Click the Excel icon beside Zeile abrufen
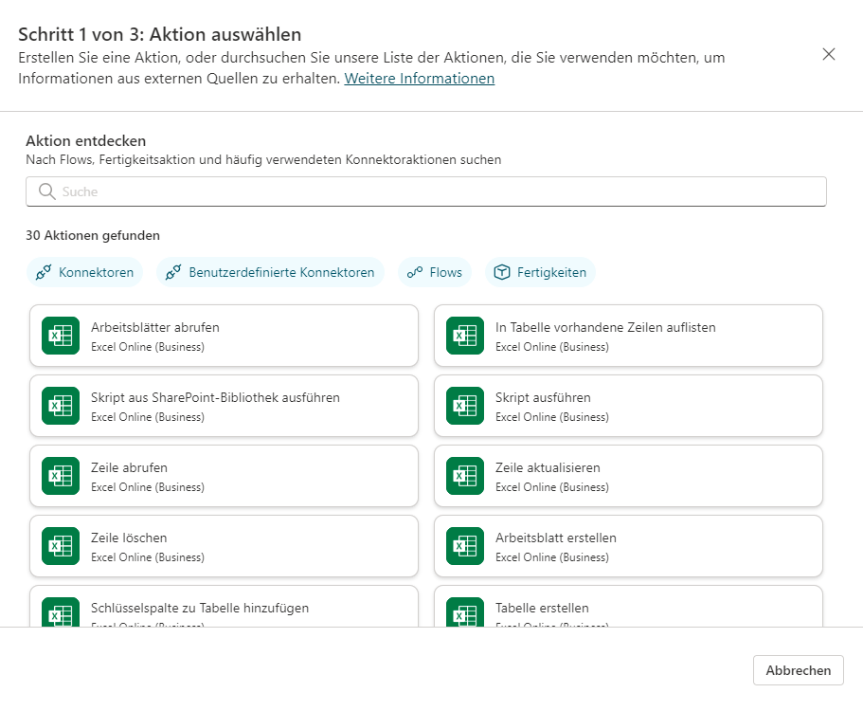This screenshot has width=863, height=711. tap(61, 476)
